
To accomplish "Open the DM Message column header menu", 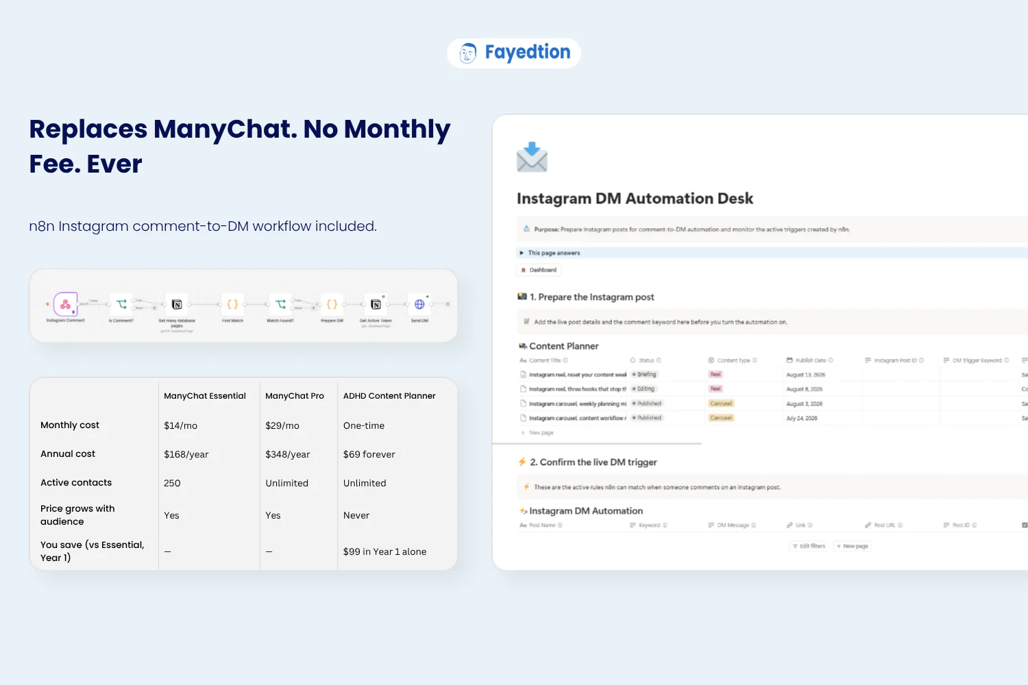I will [732, 525].
